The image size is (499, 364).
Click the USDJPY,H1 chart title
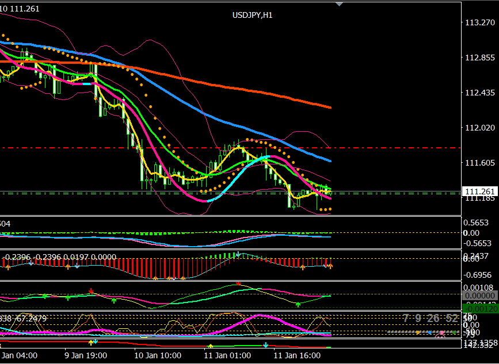click(x=252, y=16)
